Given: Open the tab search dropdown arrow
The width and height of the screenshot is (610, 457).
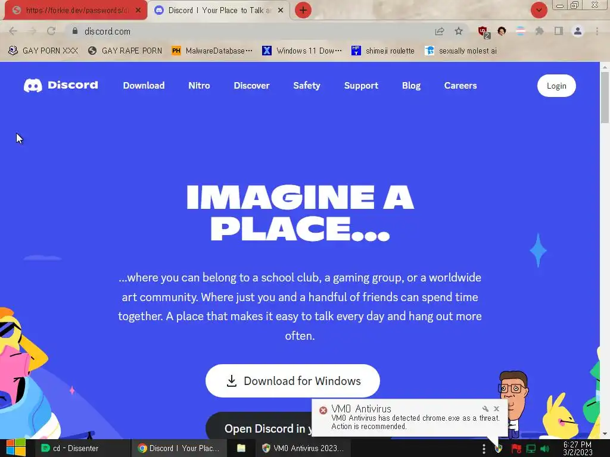Looking at the screenshot, I should (x=539, y=10).
